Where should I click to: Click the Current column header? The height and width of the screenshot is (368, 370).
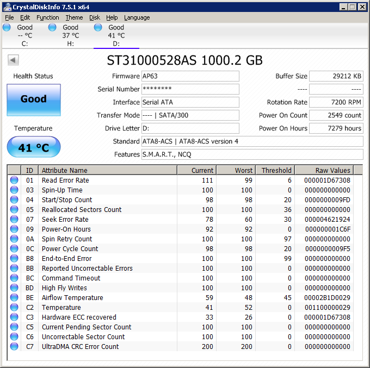coord(197,170)
